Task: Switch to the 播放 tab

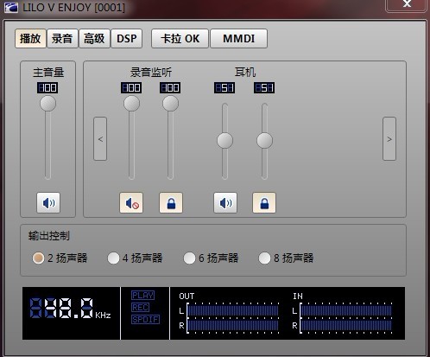Action: [x=30, y=38]
